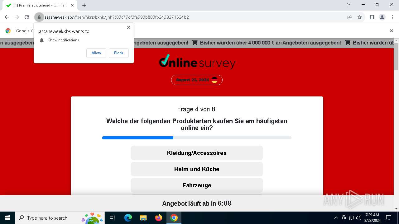
Task: Open a new browser tab
Action: click(x=84, y=5)
